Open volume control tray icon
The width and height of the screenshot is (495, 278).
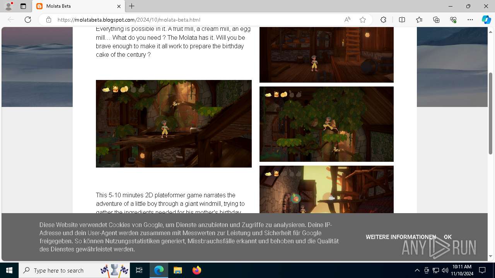(445, 270)
